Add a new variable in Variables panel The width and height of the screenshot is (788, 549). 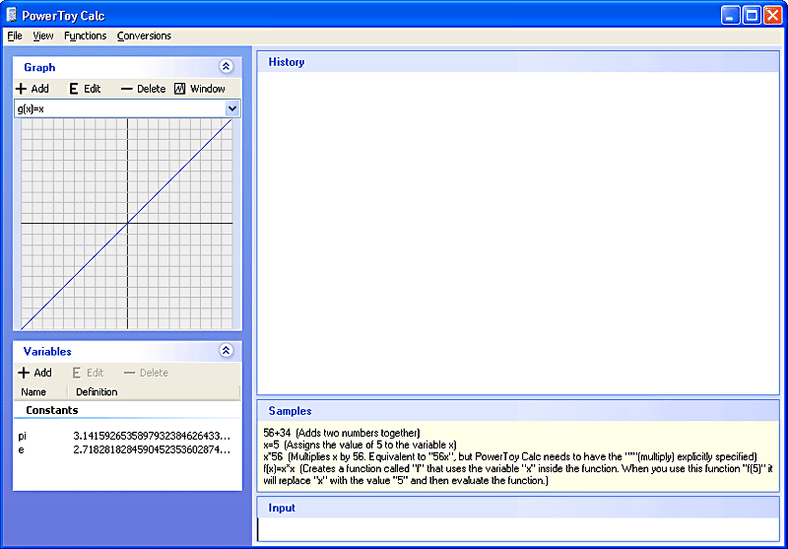click(34, 373)
